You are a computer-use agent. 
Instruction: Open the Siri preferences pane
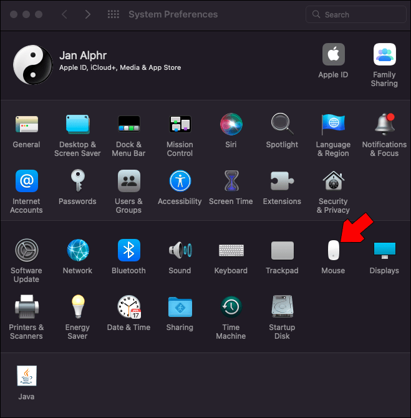[231, 124]
